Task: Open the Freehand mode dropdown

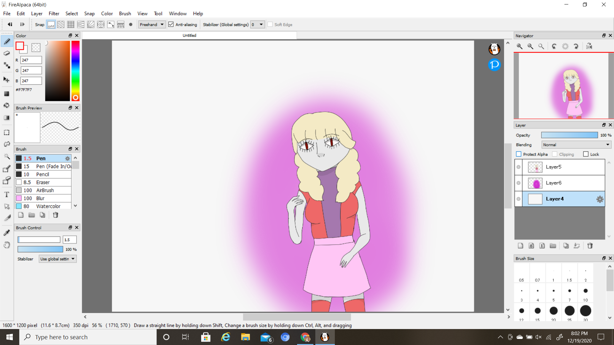Action: (152, 25)
